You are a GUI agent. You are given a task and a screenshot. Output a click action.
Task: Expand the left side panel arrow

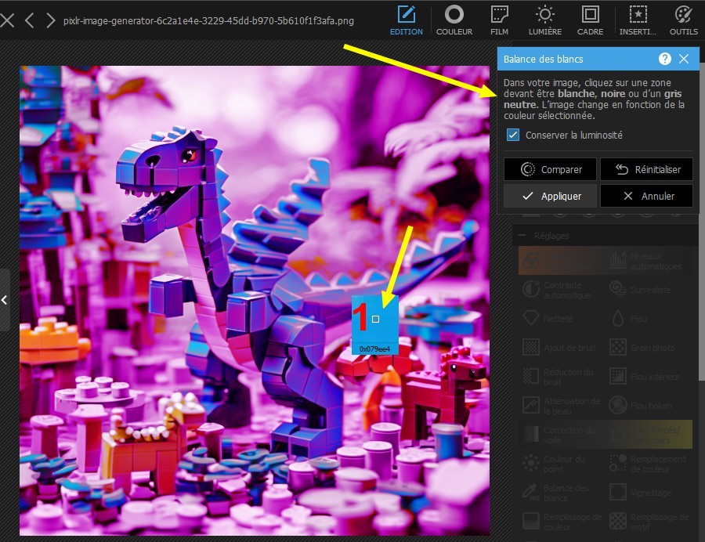pos(5,300)
